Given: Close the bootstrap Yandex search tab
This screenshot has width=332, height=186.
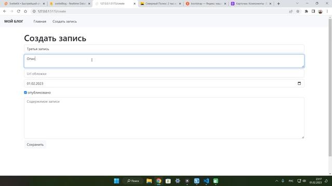Looking at the screenshot, I should point(225,4).
